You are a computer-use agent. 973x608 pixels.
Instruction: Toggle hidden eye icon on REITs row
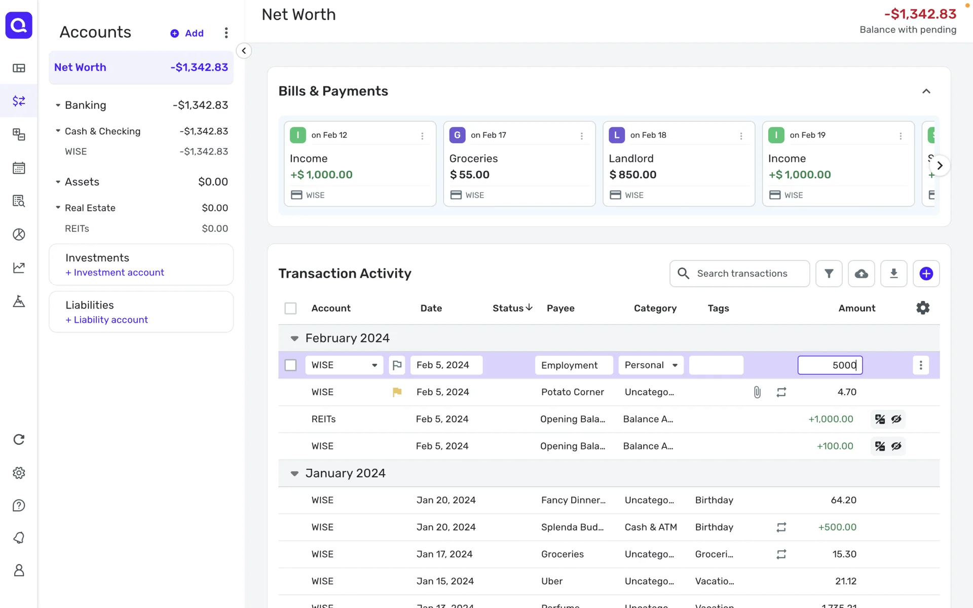[x=896, y=419]
